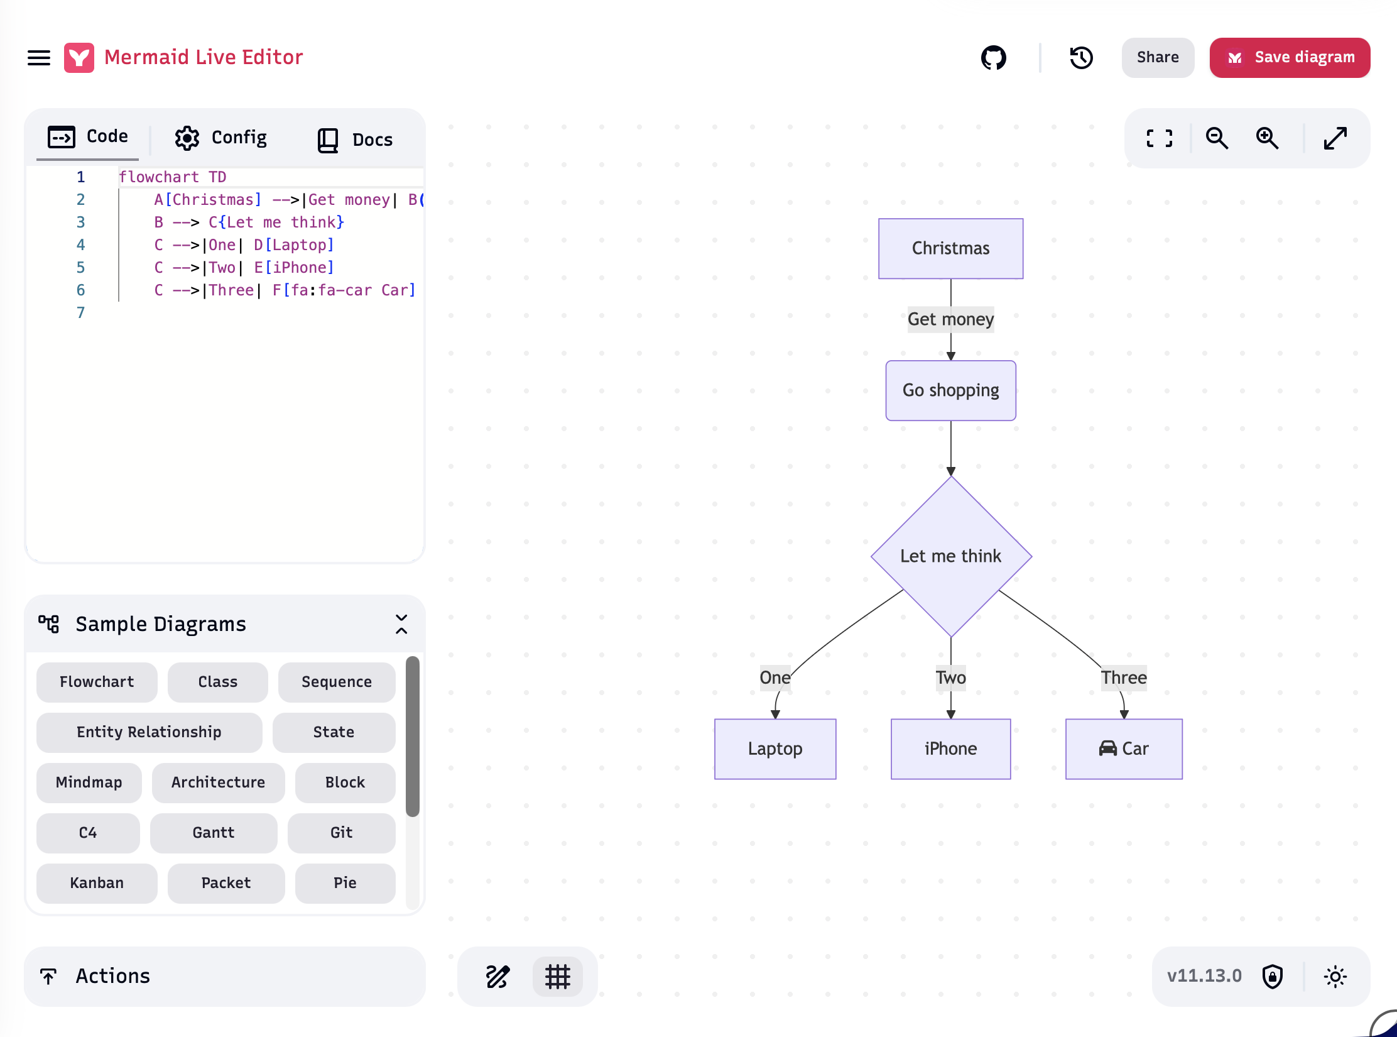1397x1037 pixels.
Task: Click the Laptop node
Action: point(775,749)
